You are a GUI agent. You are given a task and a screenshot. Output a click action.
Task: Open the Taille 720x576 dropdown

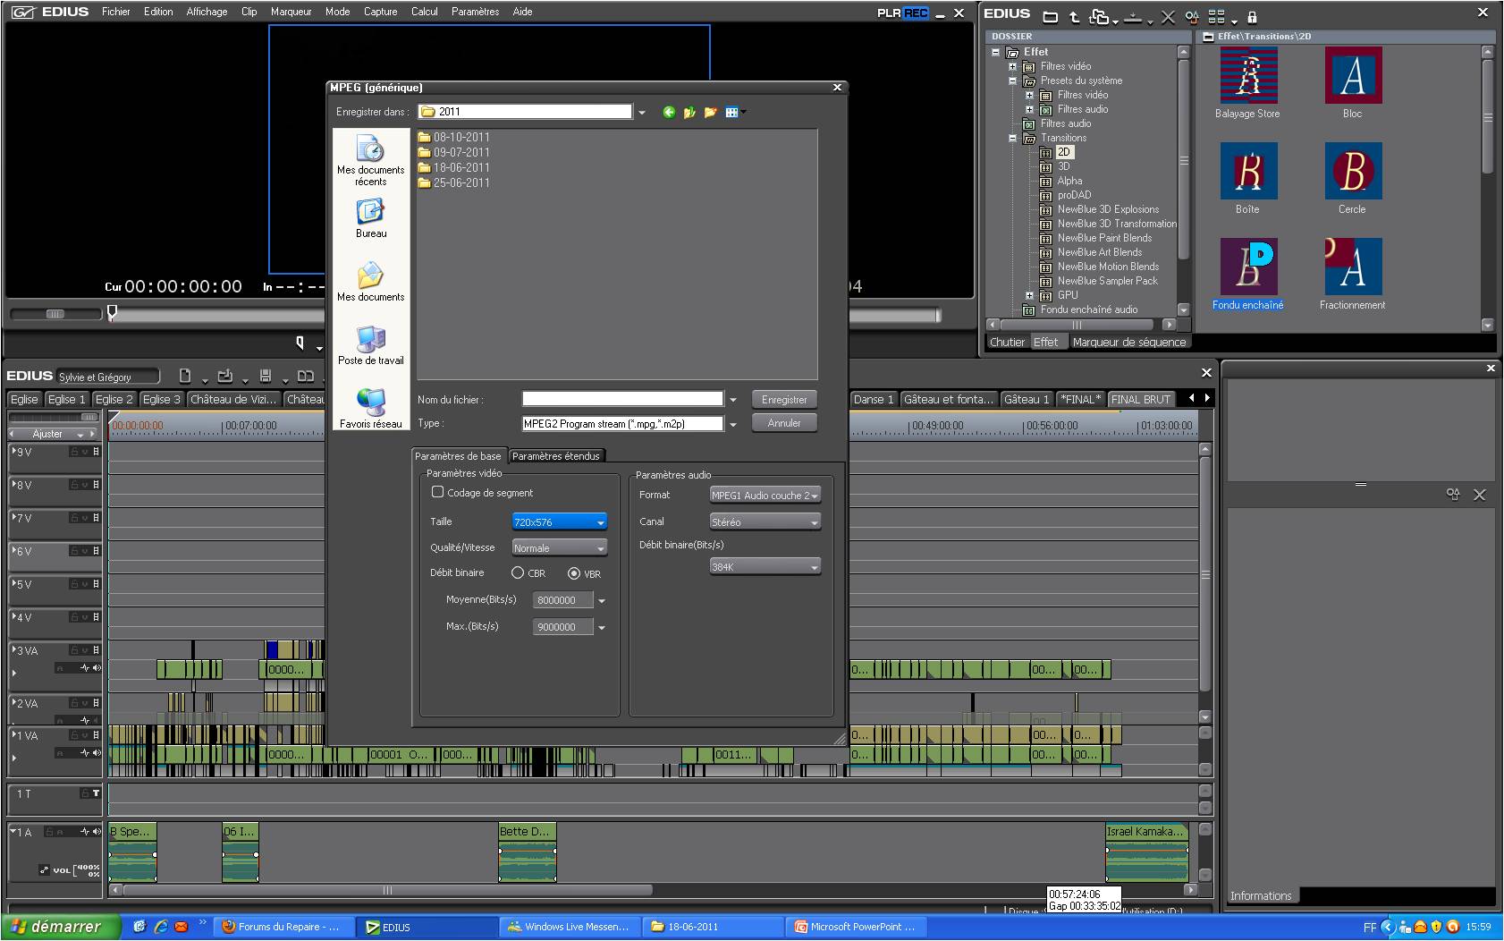560,522
